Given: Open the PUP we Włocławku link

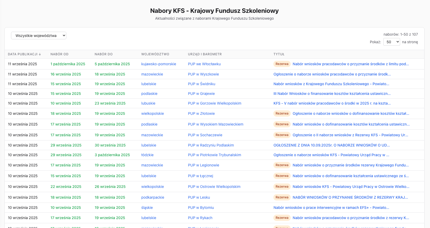Looking at the screenshot, I should [204, 64].
